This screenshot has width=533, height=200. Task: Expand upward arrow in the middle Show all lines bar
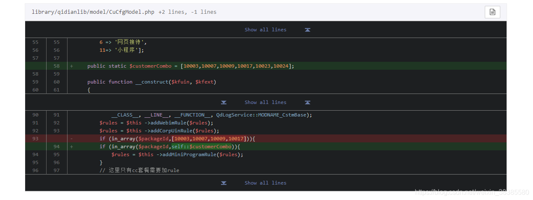pyautogui.click(x=307, y=103)
